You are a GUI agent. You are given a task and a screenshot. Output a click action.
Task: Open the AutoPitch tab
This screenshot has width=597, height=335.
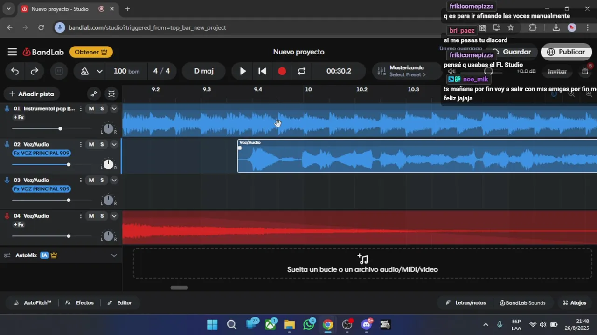[33, 303]
